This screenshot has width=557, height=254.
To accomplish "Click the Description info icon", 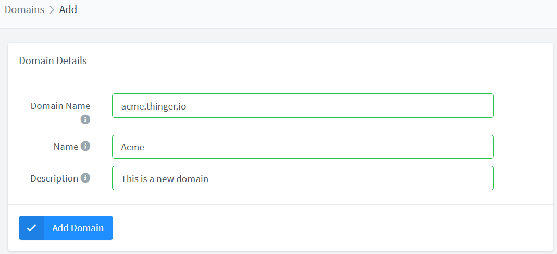I will (x=85, y=178).
